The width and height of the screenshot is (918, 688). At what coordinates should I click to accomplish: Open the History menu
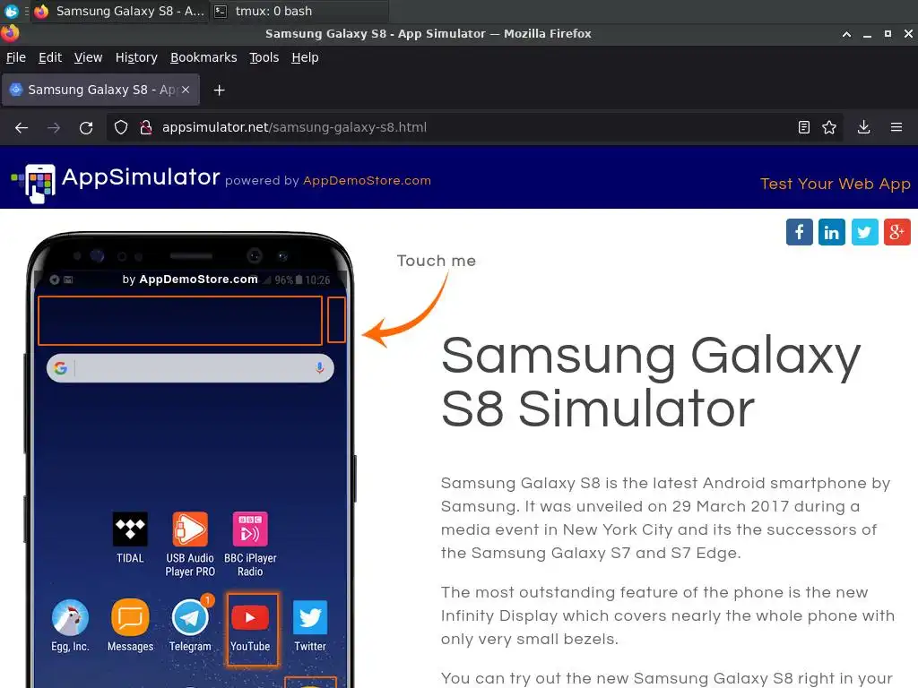[136, 57]
